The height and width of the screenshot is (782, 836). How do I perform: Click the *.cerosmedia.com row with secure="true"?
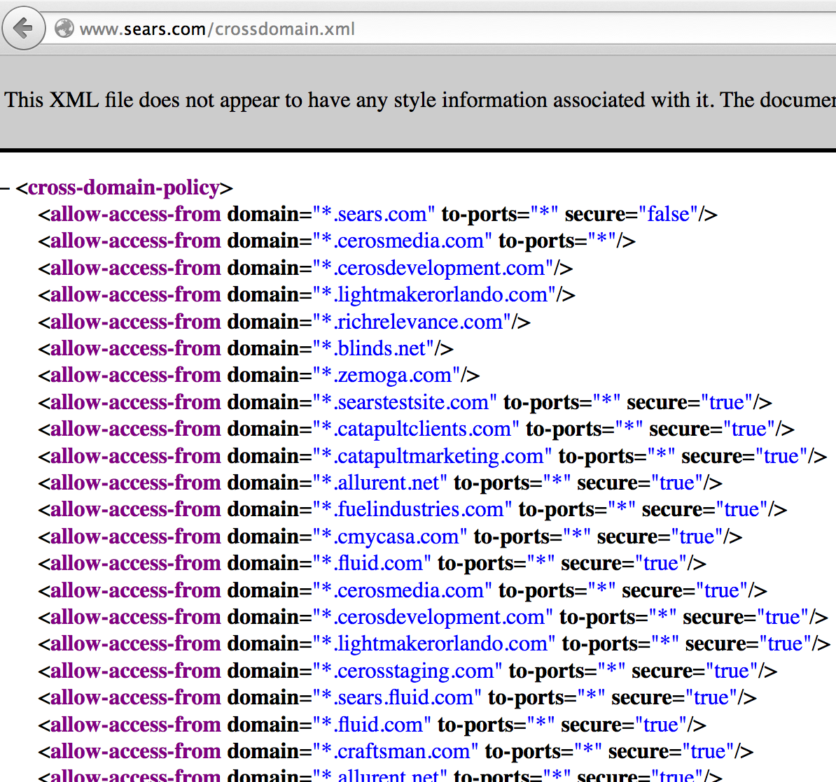click(403, 590)
